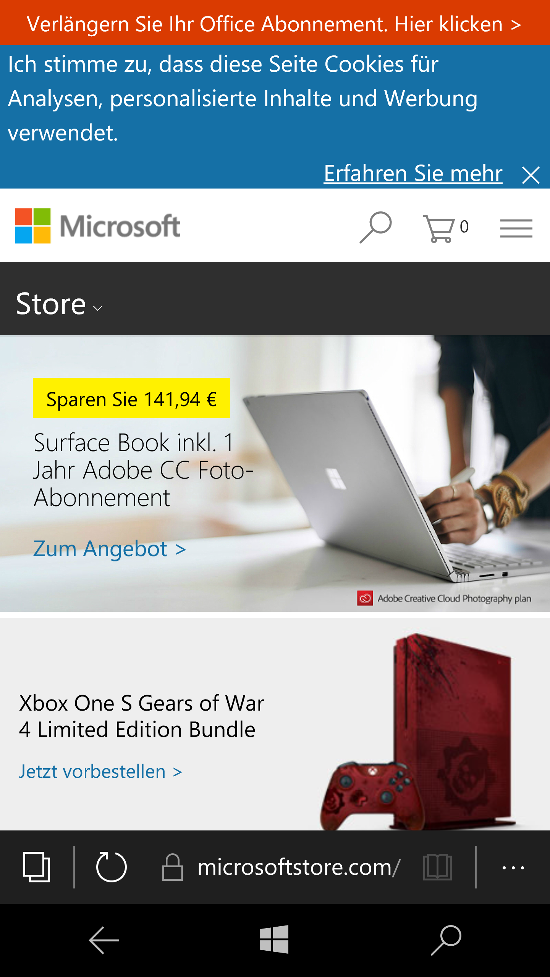Screen dimensions: 550x977
Task: Tap the reading view book icon
Action: pyautogui.click(x=438, y=867)
